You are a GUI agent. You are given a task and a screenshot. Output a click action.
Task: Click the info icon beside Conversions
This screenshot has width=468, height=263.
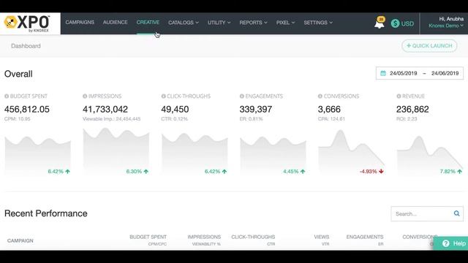pyautogui.click(x=320, y=96)
